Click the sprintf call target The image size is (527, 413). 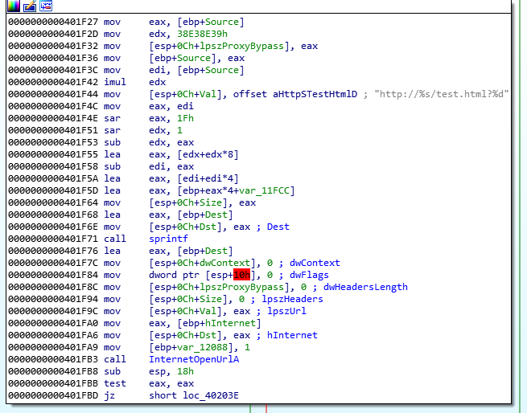click(168, 239)
